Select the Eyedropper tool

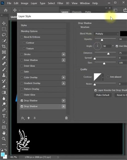coord(4,58)
